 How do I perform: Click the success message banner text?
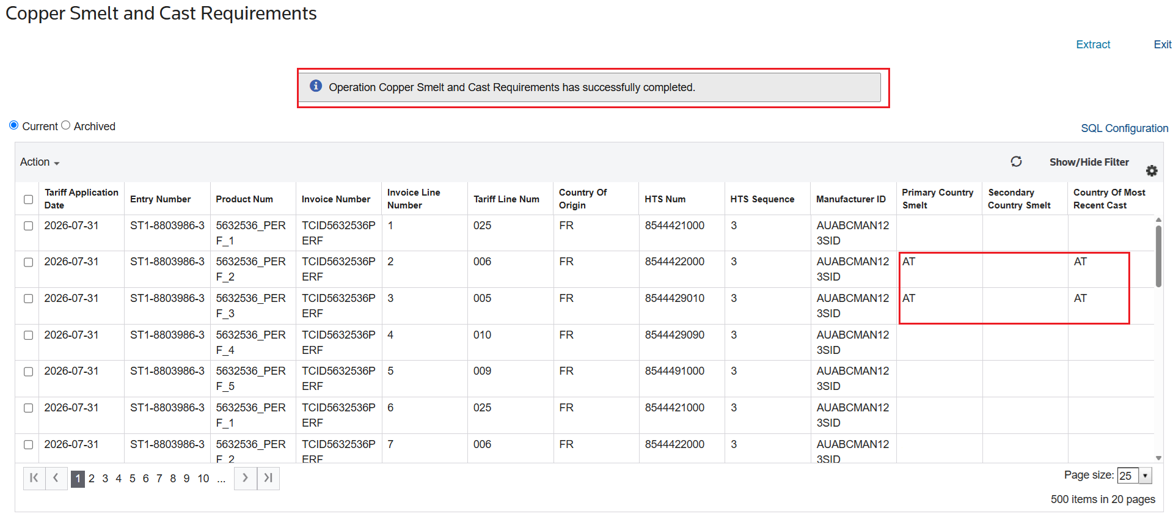coord(511,87)
